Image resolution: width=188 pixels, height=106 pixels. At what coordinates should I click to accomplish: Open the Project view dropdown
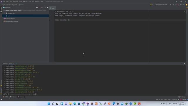point(7,8)
